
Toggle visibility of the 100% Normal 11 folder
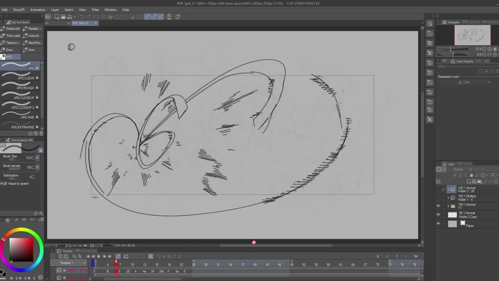pos(438,206)
